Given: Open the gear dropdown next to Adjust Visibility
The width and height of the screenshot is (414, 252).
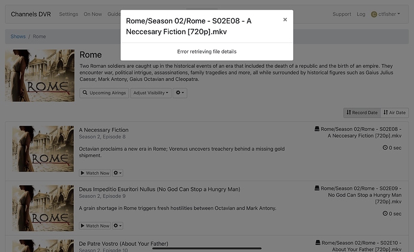Looking at the screenshot, I should 179,93.
